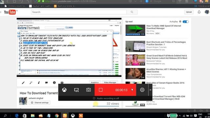Viewport: 210px width, 118px height.
Task: Click the 'Up next' heading
Action: (x=129, y=22)
